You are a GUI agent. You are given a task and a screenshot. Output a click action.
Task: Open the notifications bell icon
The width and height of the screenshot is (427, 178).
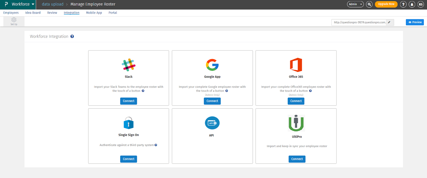[x=412, y=4]
